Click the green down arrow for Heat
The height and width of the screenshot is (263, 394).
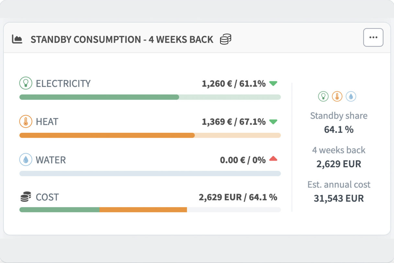tap(273, 122)
